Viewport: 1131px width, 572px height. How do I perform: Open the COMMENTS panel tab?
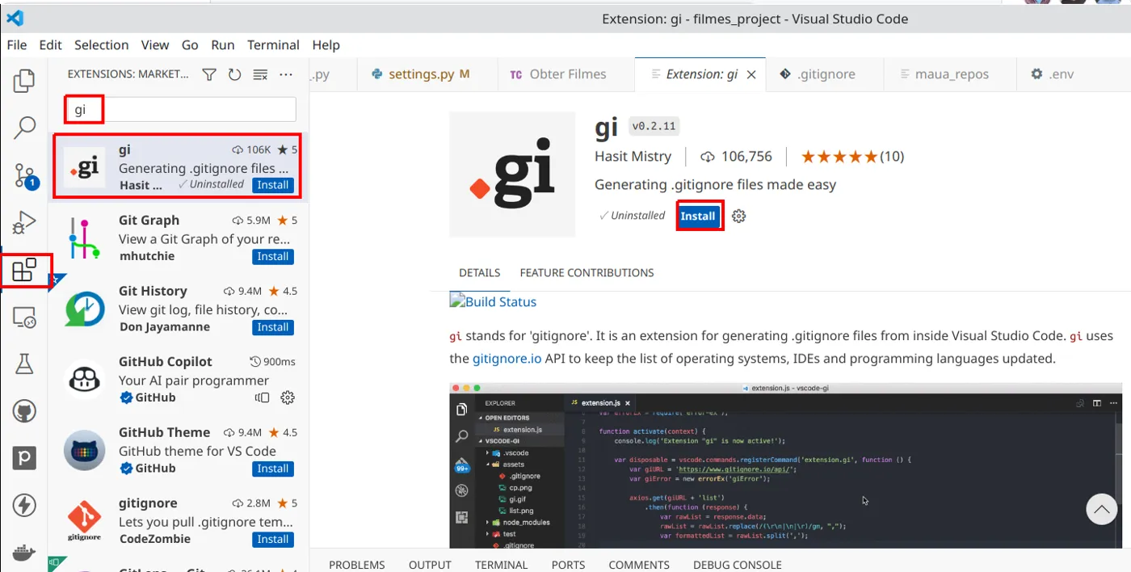(x=639, y=565)
